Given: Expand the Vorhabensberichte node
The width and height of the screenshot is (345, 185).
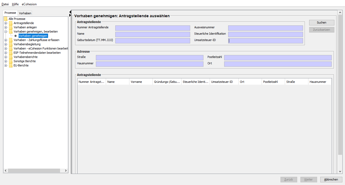Looking at the screenshot, I should click(x=6, y=57).
